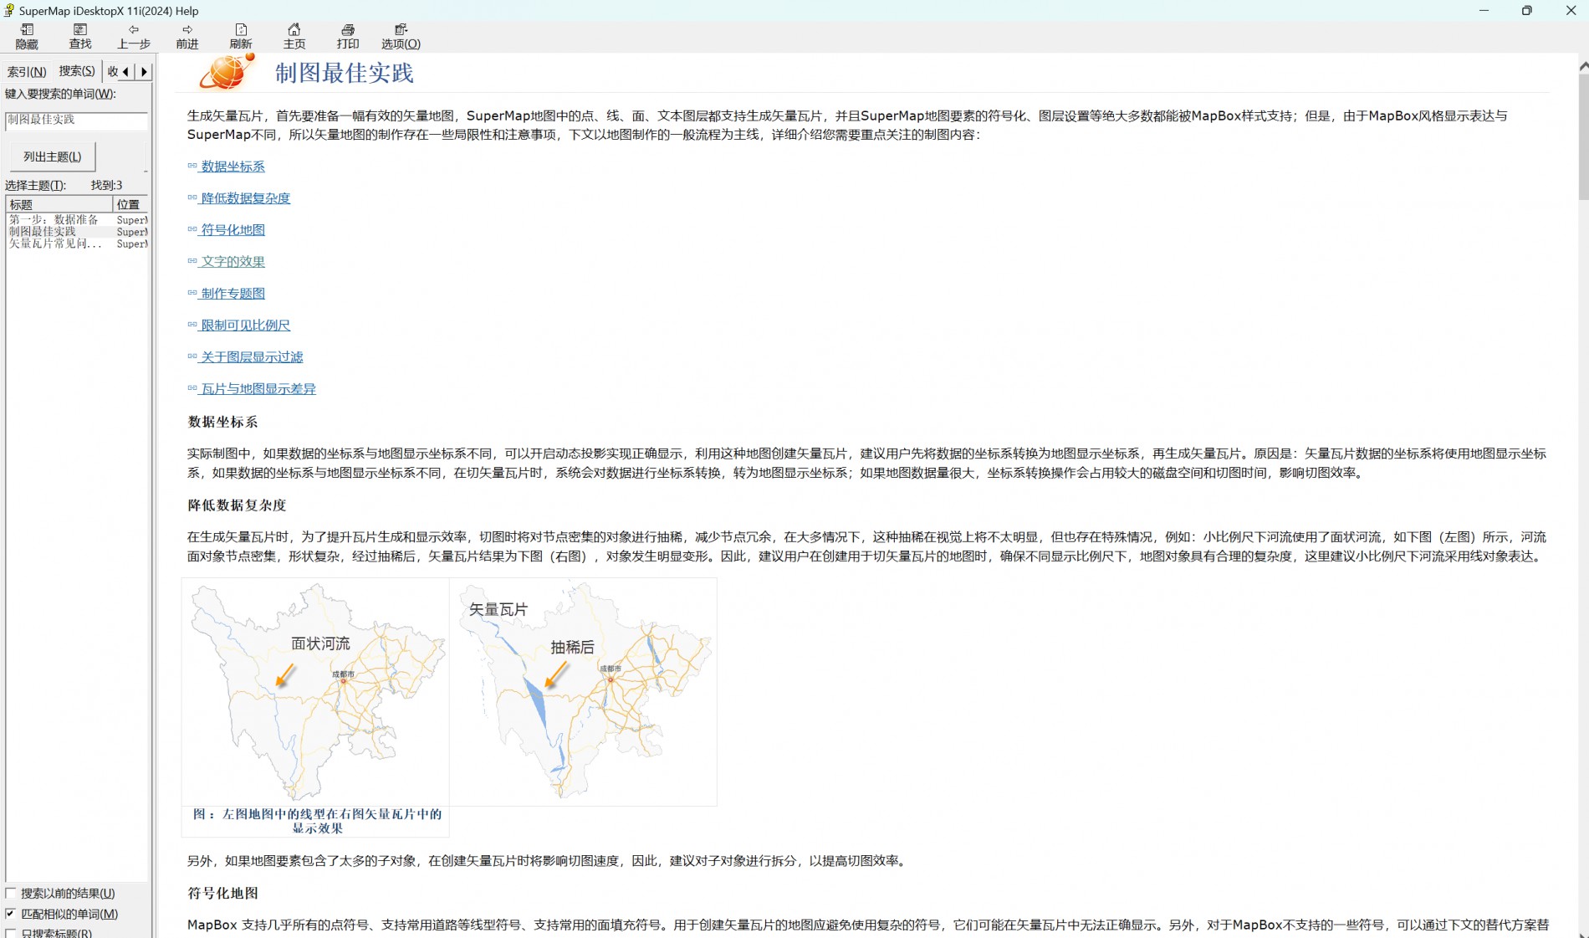The height and width of the screenshot is (938, 1589).
Task: Switch to the 索引(N) tab
Action: click(27, 72)
